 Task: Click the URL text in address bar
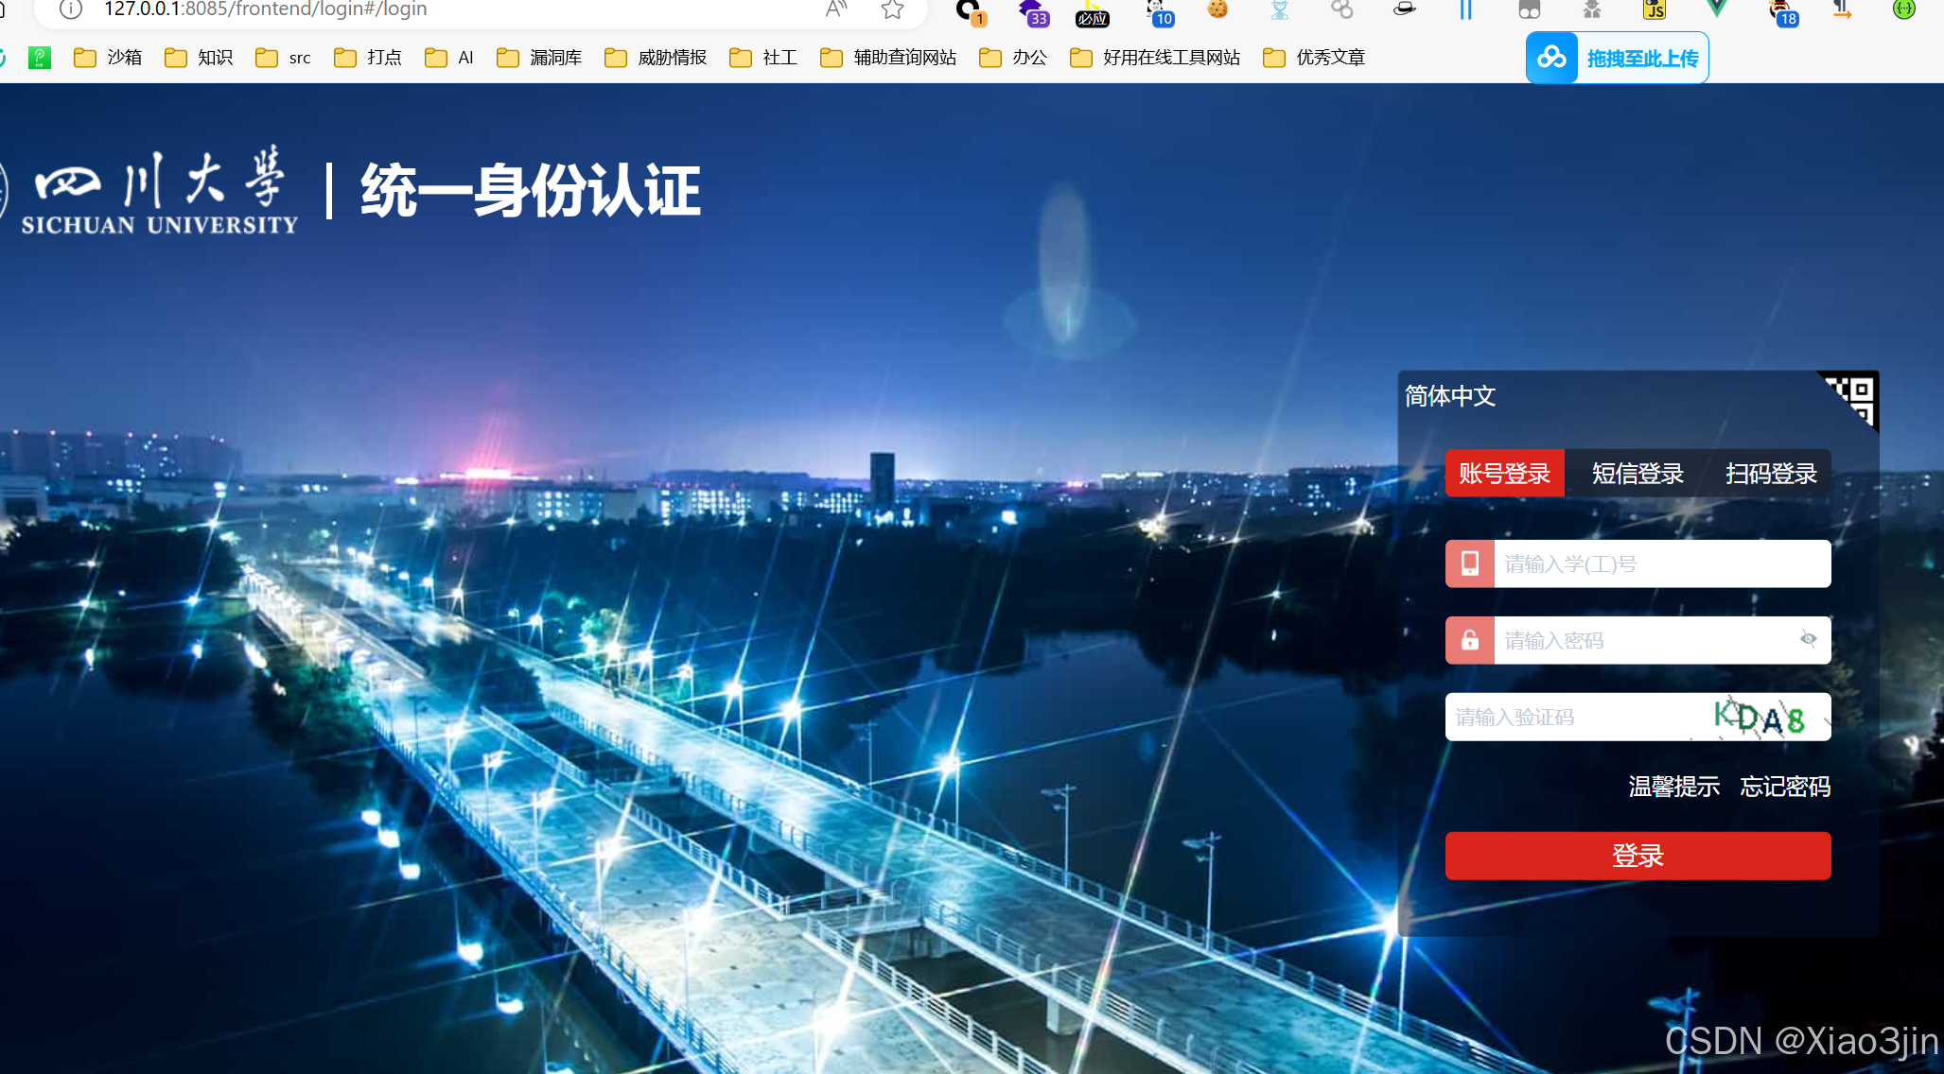point(265,9)
